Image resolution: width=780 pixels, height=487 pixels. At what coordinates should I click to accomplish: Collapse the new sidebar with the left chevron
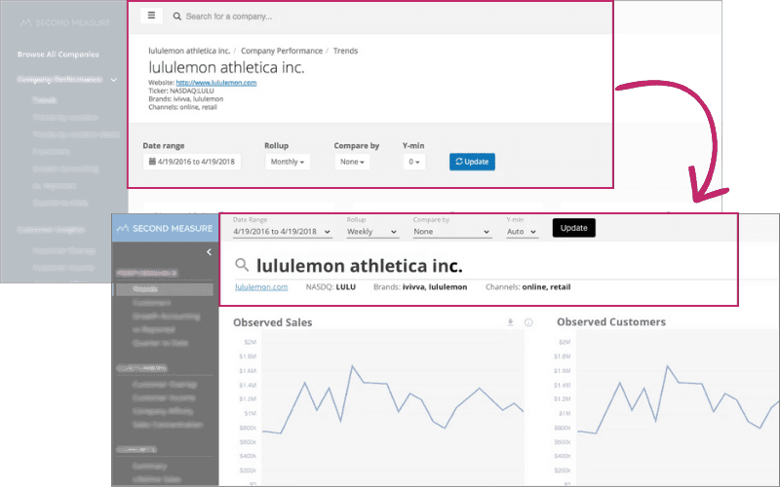[x=209, y=252]
